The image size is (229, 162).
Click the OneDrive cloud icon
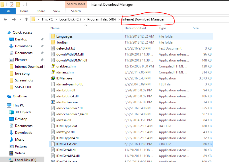[9, 96]
